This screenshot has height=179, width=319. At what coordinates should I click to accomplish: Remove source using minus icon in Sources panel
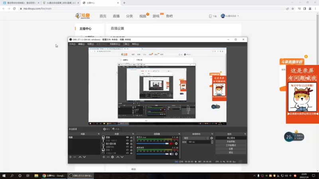point(108,157)
